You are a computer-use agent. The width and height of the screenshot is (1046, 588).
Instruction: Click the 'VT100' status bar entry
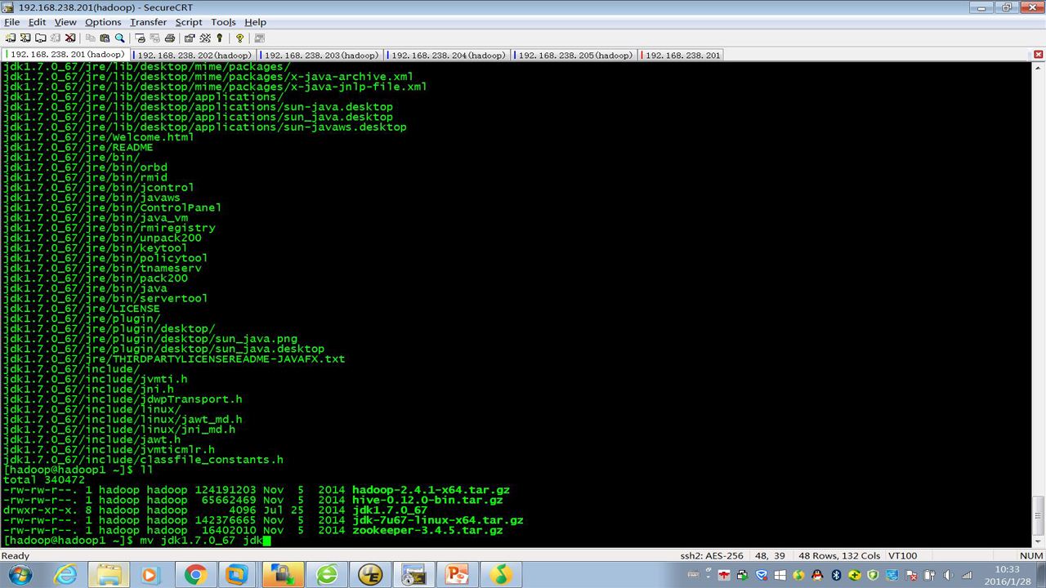click(x=901, y=556)
